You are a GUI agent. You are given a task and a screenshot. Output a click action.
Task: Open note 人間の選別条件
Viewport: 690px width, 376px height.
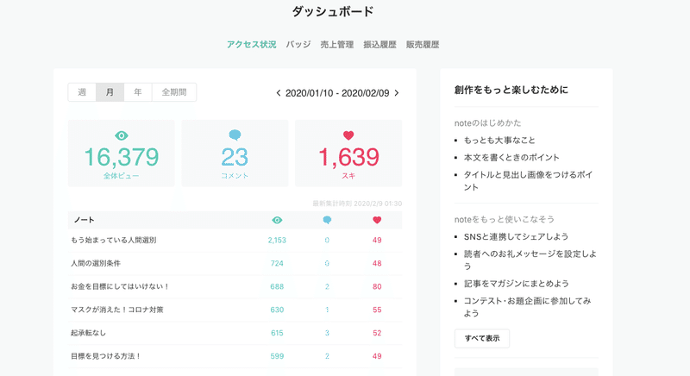click(x=96, y=263)
